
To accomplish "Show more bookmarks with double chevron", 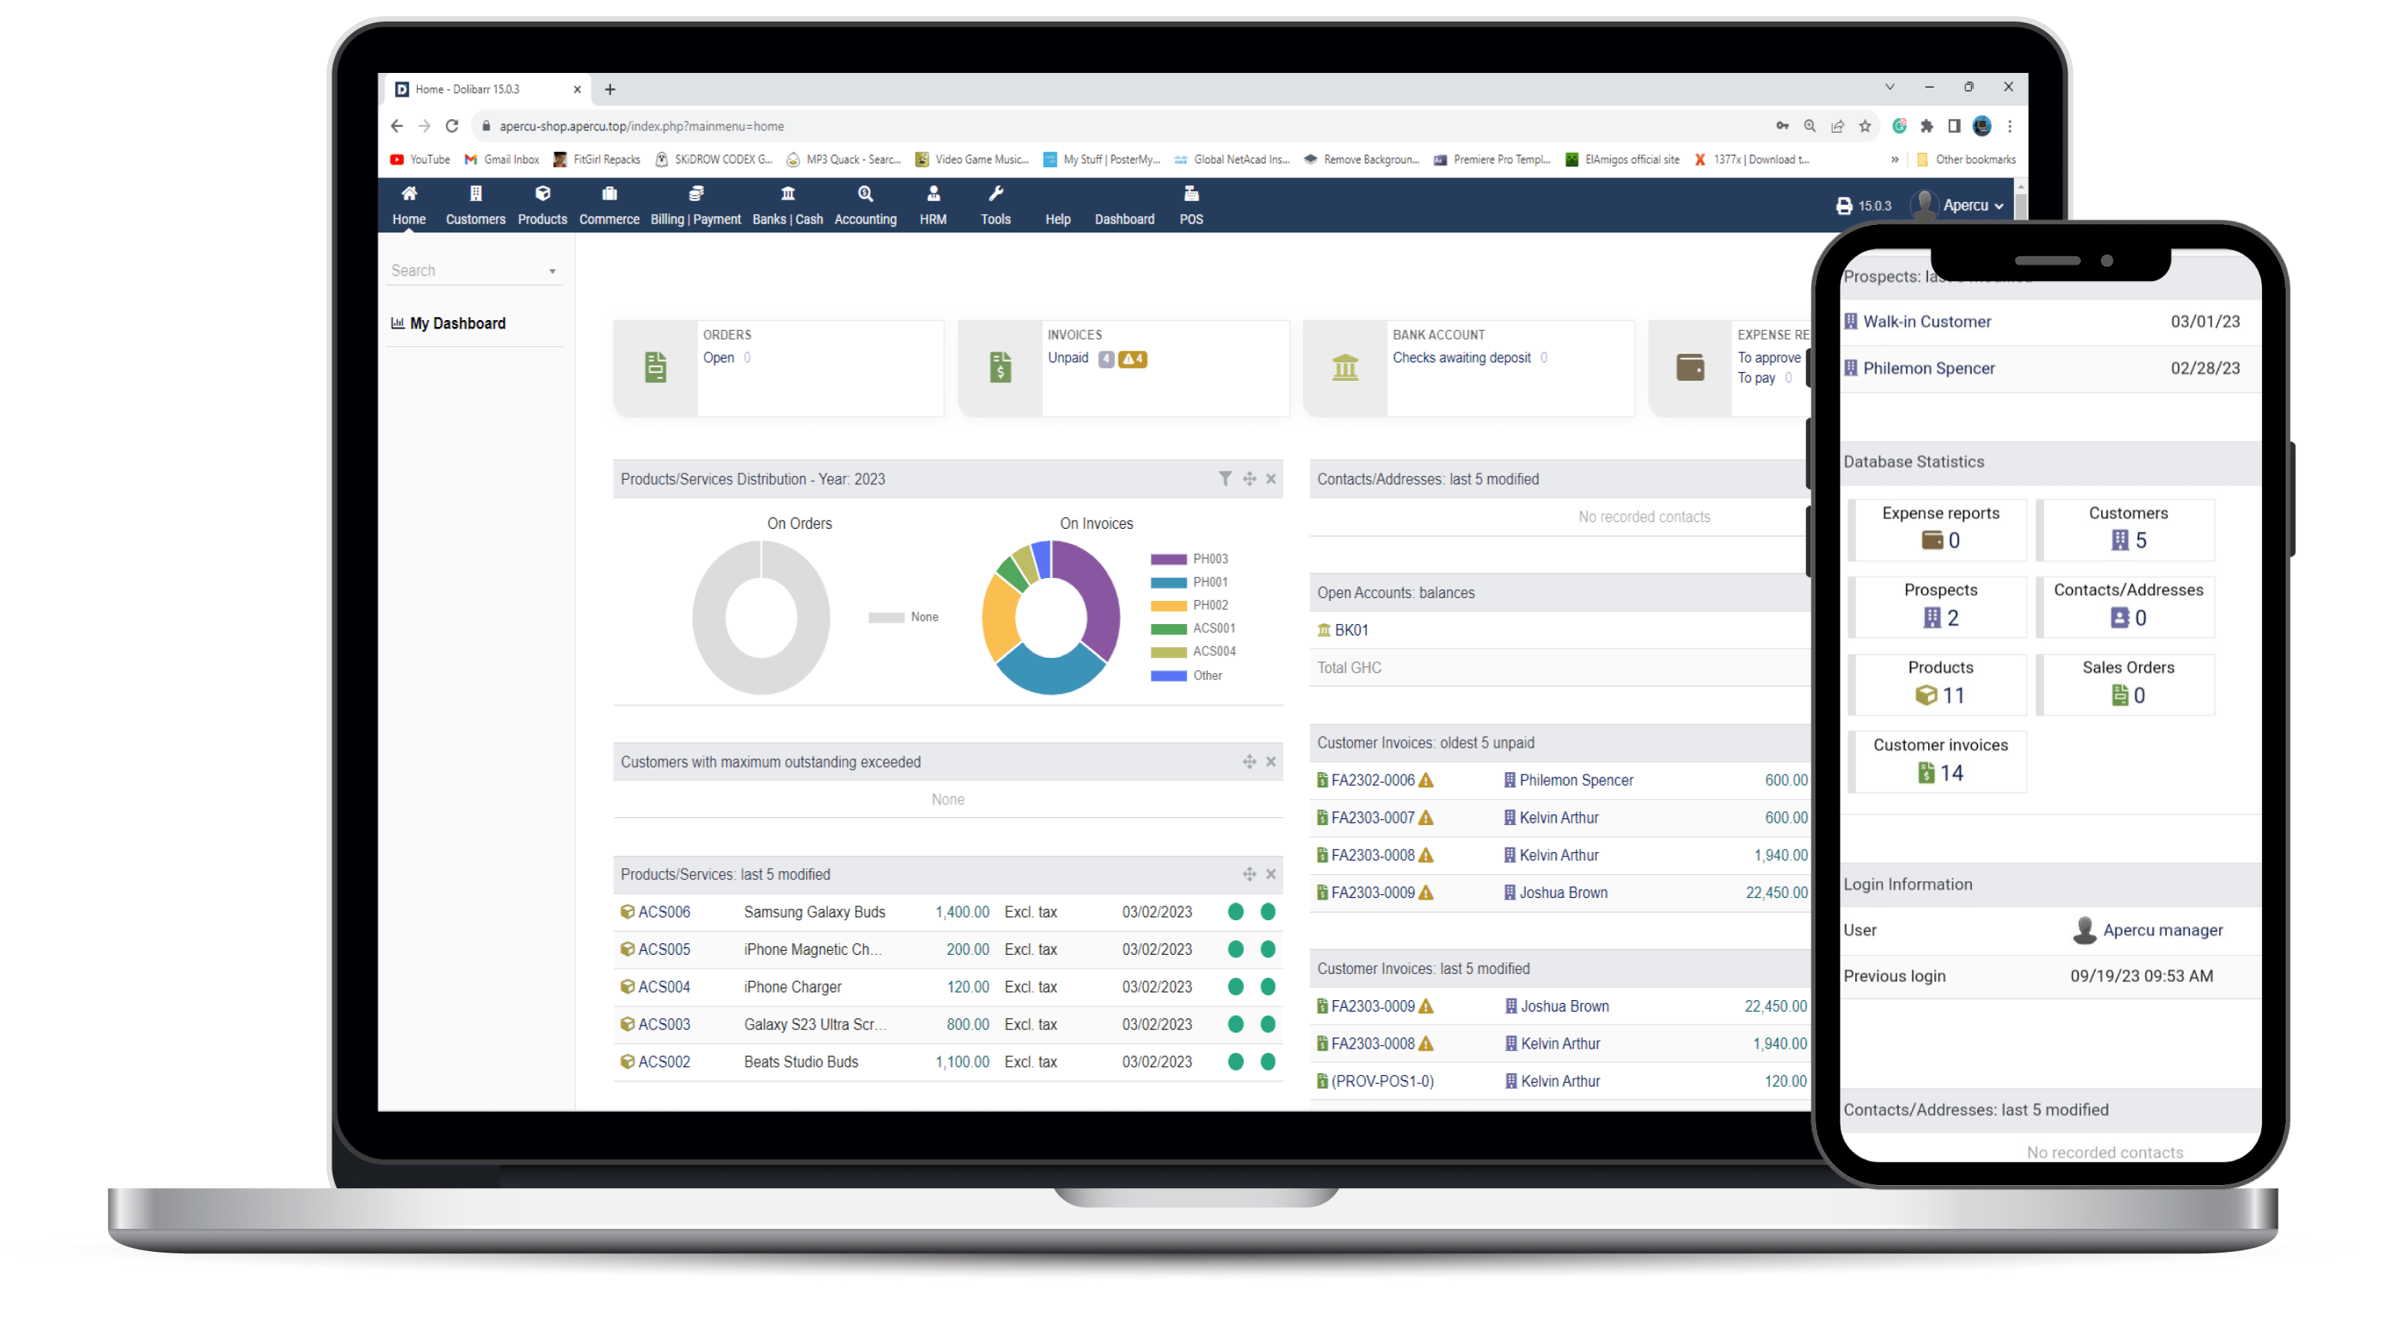I will (1895, 160).
